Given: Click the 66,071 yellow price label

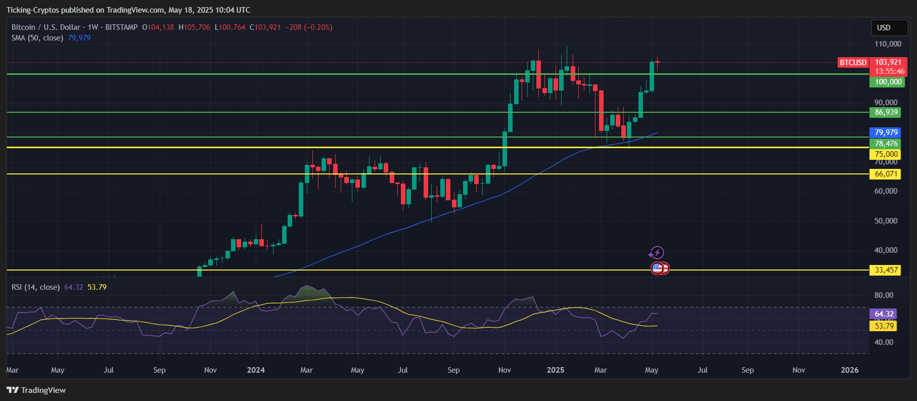Looking at the screenshot, I should (886, 174).
